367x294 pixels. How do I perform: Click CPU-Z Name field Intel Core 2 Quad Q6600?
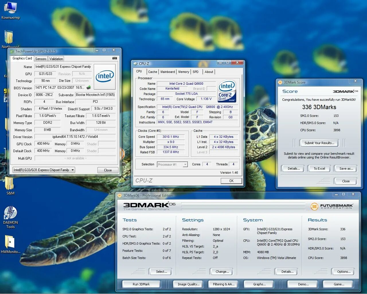186,84
